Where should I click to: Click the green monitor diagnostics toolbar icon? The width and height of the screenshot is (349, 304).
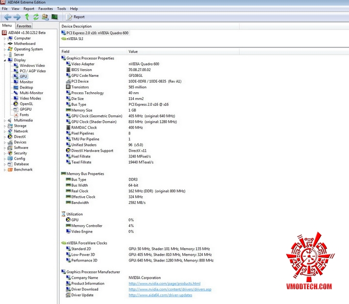(x=54, y=17)
